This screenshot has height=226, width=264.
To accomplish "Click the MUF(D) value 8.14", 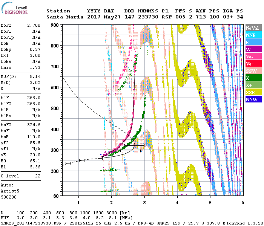I will pos(35,77).
